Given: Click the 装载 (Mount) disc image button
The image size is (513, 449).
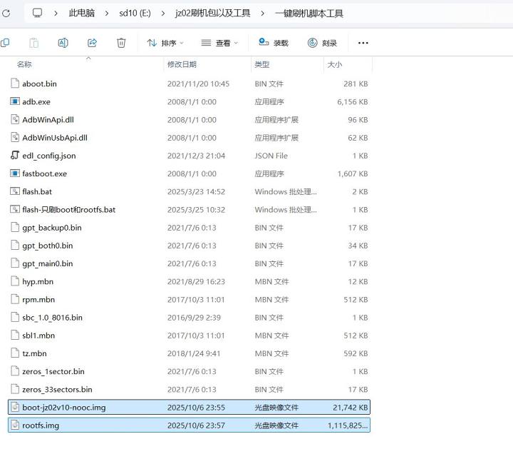Looking at the screenshot, I should point(274,43).
